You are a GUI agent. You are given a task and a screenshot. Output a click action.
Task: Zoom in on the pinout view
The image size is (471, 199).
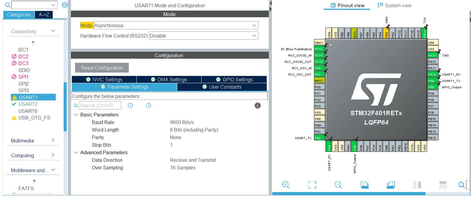coord(286,184)
